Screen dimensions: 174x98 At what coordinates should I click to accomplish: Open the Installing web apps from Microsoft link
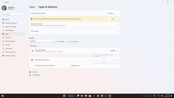point(45,66)
